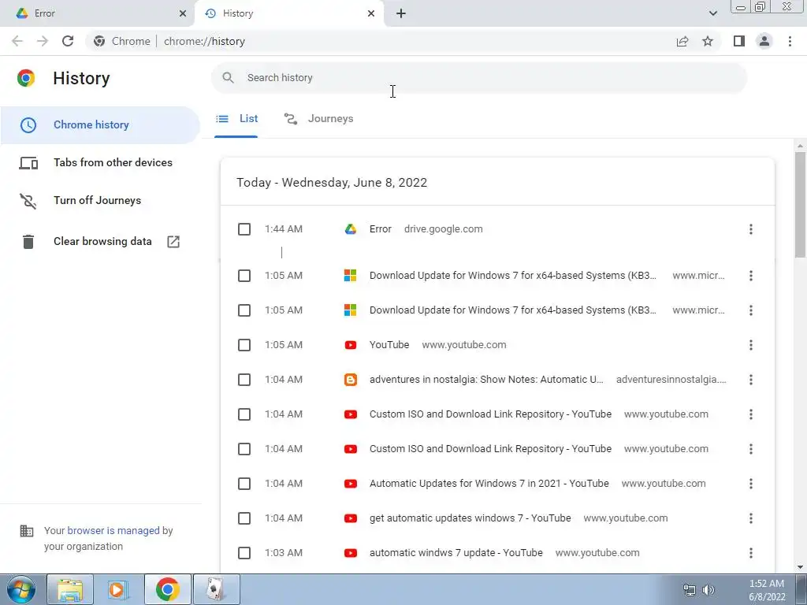The height and width of the screenshot is (605, 807).
Task: Check the first Custom ISO entry checkbox
Action: point(244,414)
